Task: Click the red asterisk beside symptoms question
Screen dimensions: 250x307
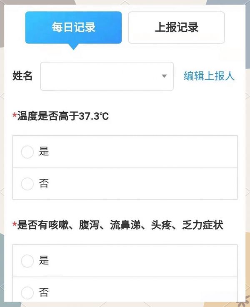Action: coord(15,224)
